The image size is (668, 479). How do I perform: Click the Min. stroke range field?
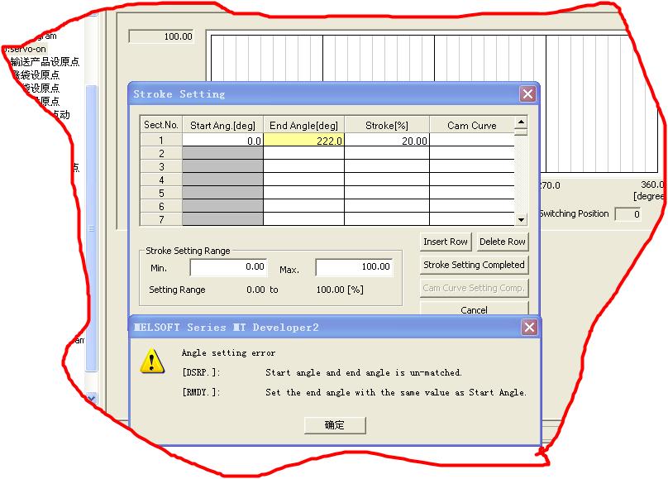(x=228, y=267)
